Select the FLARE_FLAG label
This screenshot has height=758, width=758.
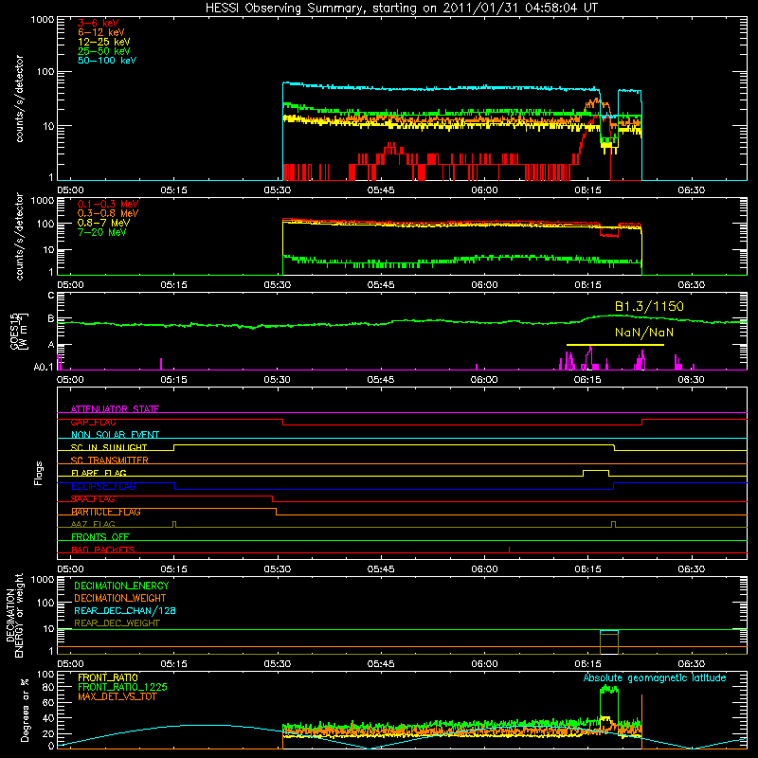pos(99,473)
